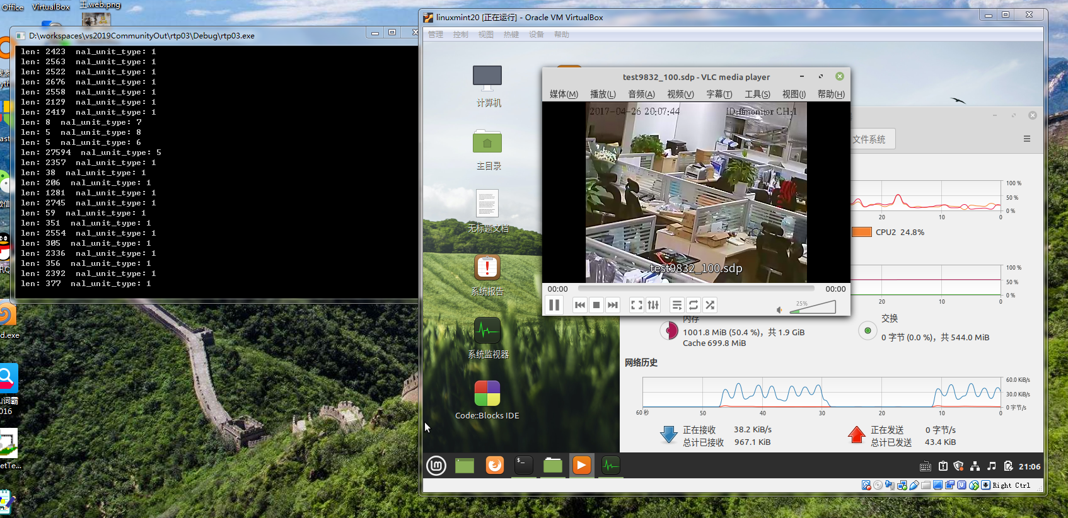Select the 系统报告 desktop icon
This screenshot has width=1068, height=518.
pos(487,275)
